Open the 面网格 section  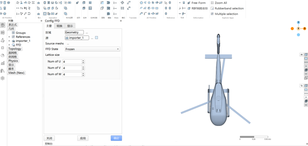[x=13, y=53]
